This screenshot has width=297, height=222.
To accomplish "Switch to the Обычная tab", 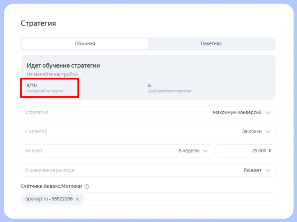I will [85, 44].
